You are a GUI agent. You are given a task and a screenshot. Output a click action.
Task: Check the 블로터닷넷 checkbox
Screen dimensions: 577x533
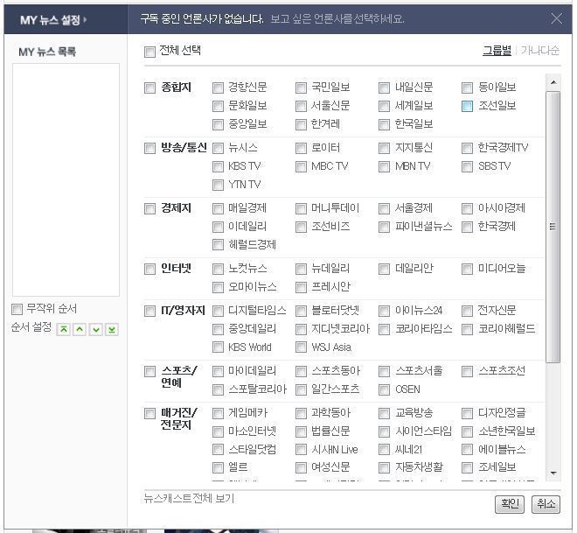[302, 312]
